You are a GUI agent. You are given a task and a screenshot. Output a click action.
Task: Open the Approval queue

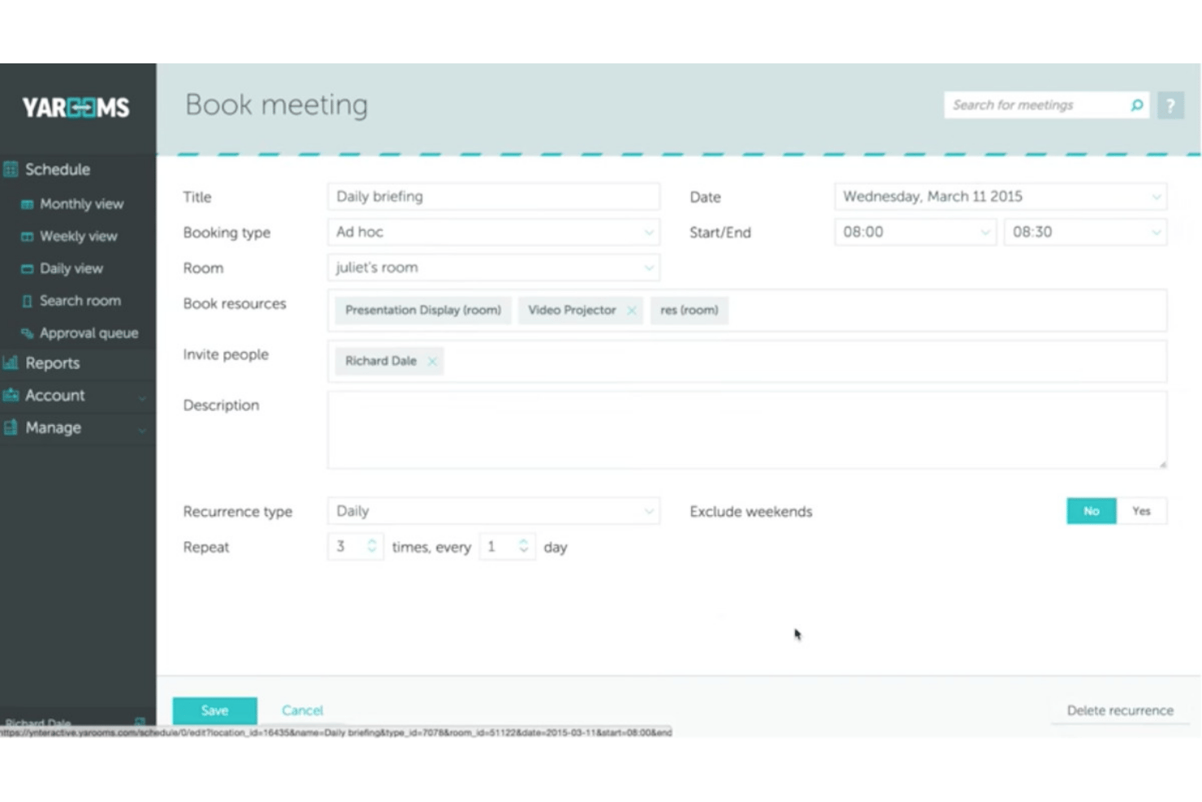coord(89,333)
